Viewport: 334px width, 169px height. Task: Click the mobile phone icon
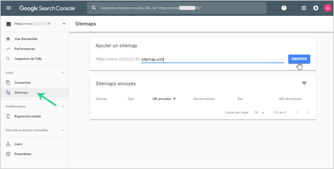click(8, 116)
